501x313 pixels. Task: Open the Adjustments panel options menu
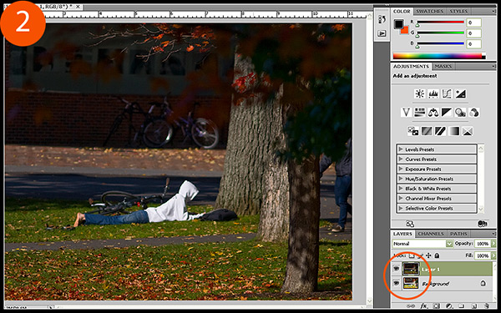(494, 66)
